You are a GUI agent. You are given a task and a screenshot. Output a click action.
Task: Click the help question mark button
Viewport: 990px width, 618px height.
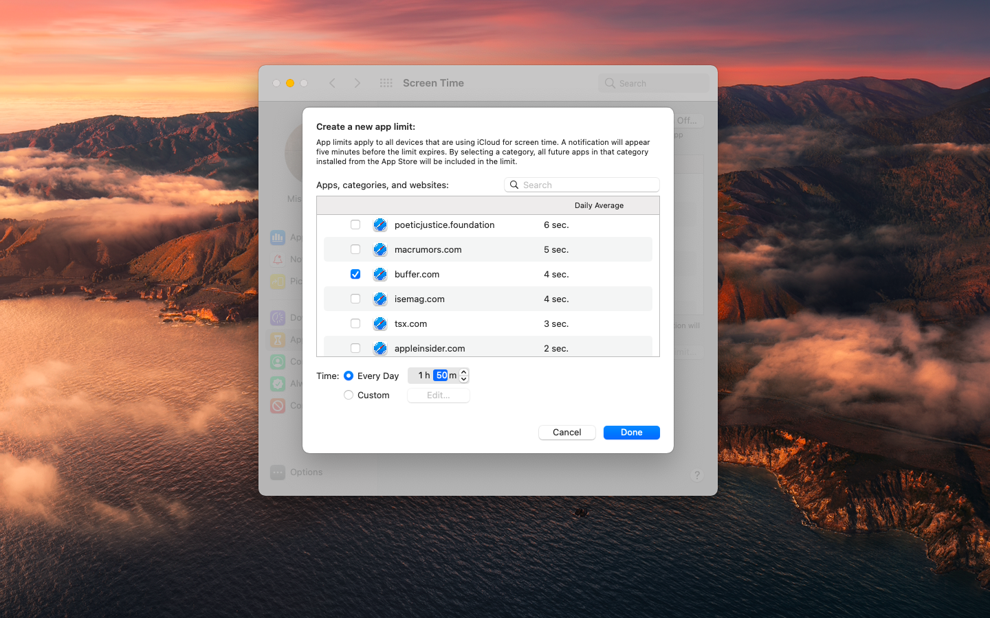(x=696, y=475)
